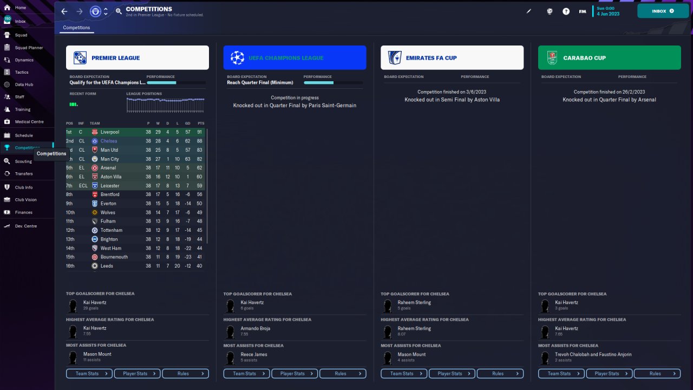Image resolution: width=693 pixels, height=390 pixels.
Task: Open Emirates FA Cup Rules
Action: (500, 373)
